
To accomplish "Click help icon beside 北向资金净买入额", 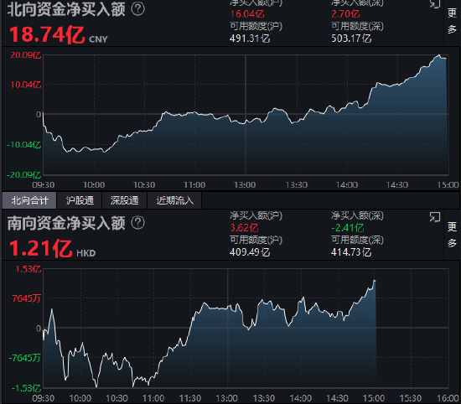I will pos(138,9).
